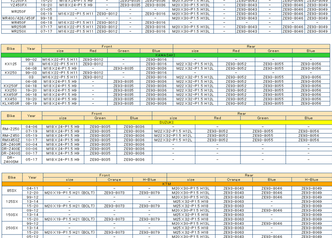
Task: Click the Rear header in the KTM table
Action: click(249, 175)
